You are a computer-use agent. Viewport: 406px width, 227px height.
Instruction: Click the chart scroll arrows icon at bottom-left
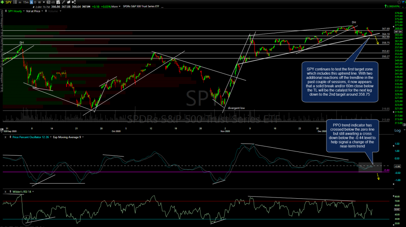click(2, 129)
